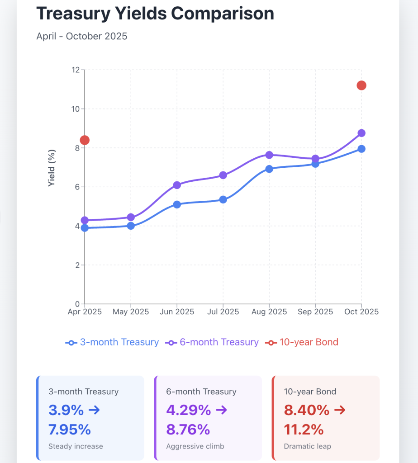Image resolution: width=418 pixels, height=463 pixels.
Task: Open the 10-year Bond summary card
Action: 326,418
